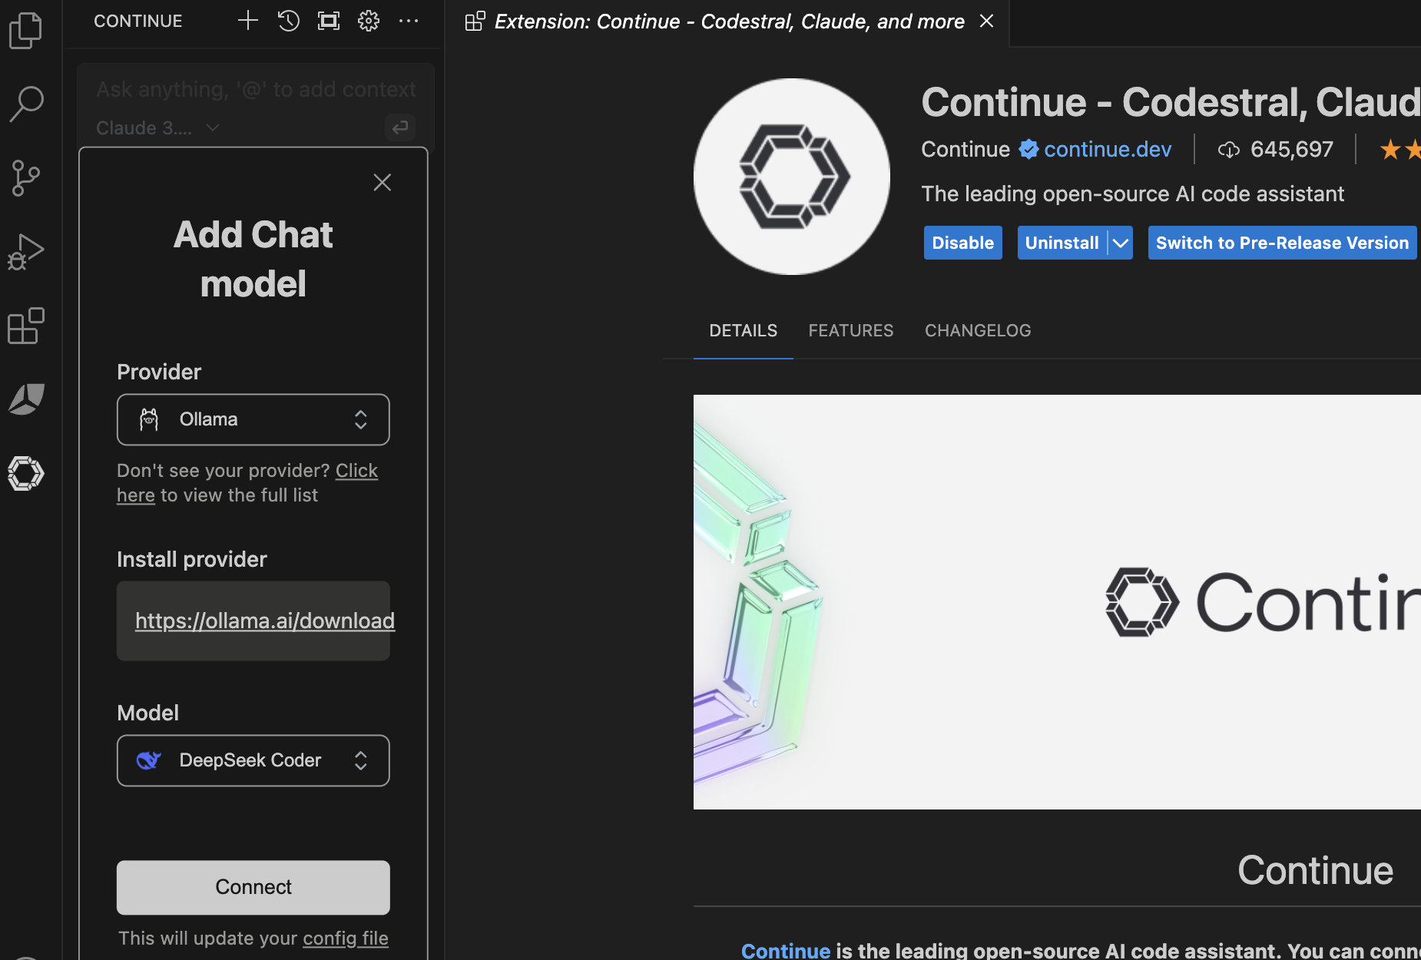Viewport: 1421px width, 960px height.
Task: Click the leading open-source AI tagline
Action: pyautogui.click(x=1133, y=194)
